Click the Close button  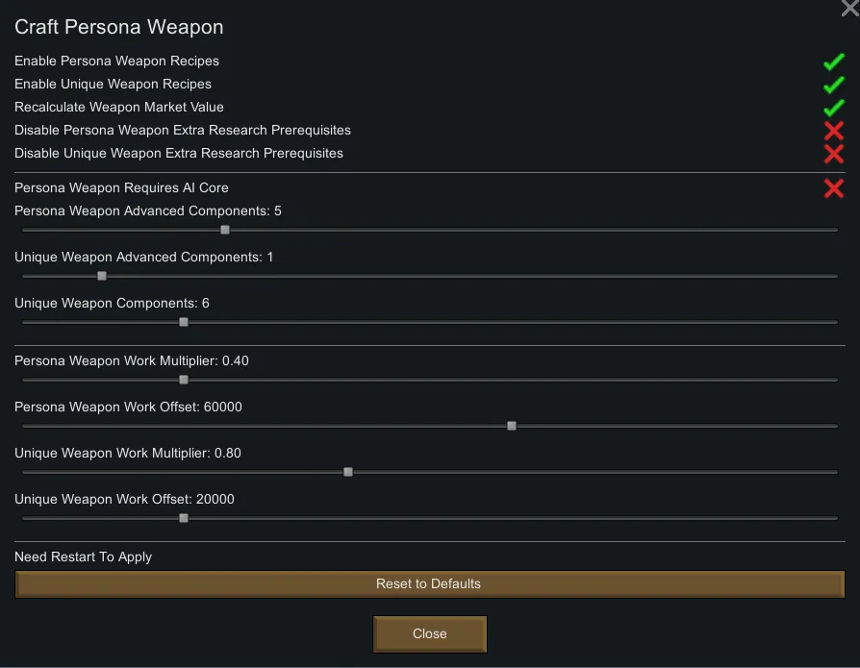point(430,634)
